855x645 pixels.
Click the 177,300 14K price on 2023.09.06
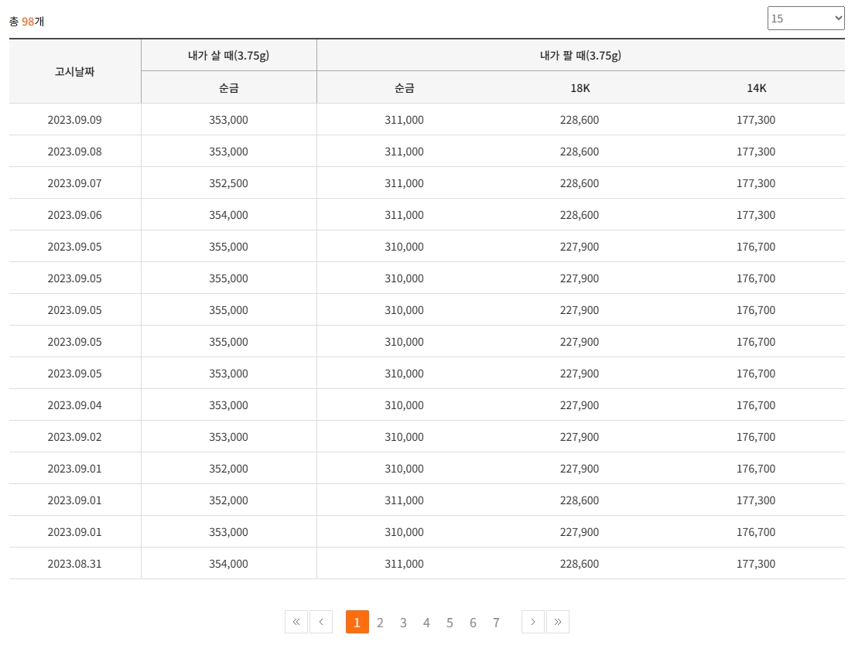(756, 215)
